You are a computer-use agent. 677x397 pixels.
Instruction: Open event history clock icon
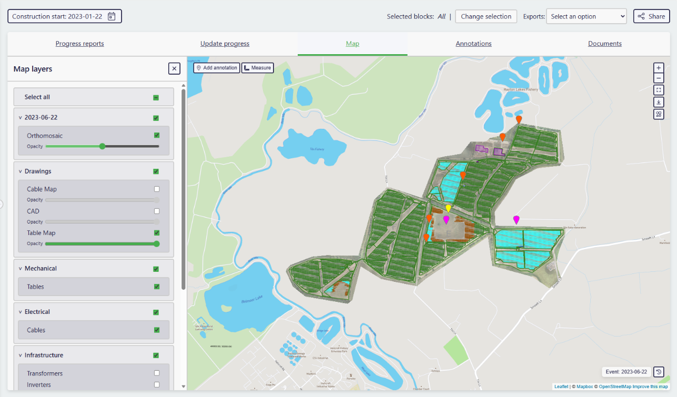pos(659,372)
